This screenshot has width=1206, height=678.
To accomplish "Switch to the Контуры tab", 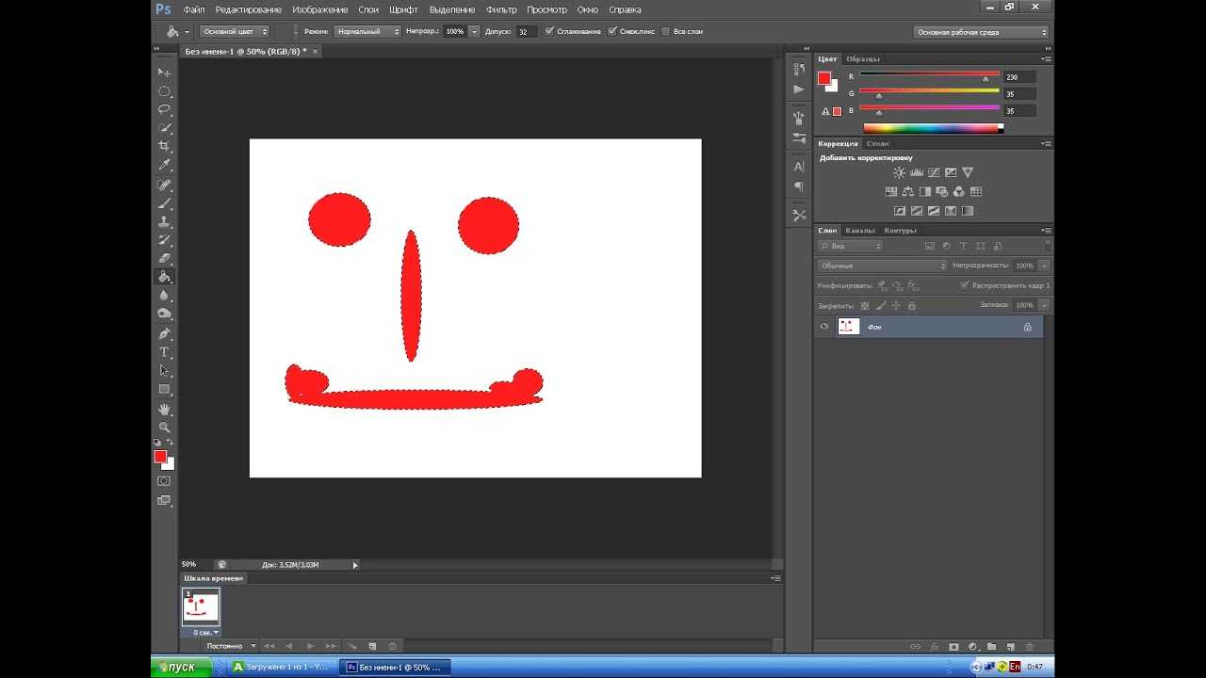I will coord(900,230).
